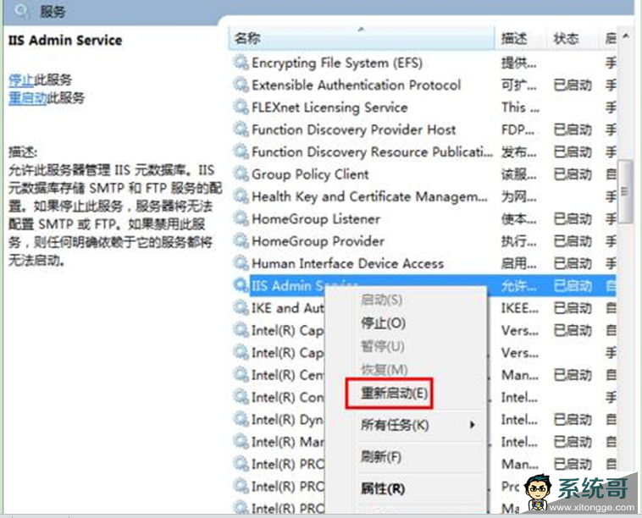Select Health Key and Certificate Management service

pos(370,196)
